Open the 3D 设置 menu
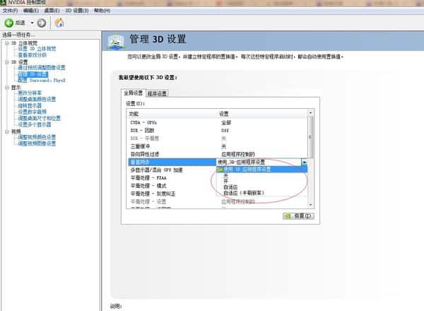The width and height of the screenshot is (424, 311). pyautogui.click(x=76, y=11)
